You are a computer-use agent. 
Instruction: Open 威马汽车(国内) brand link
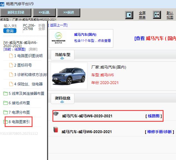click(x=85, y=35)
